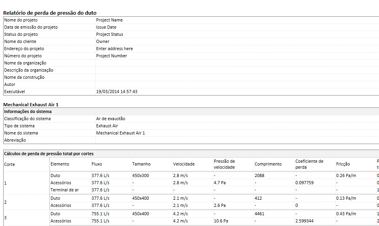Click the "Autor" label
Image resolution: width=379 pixels, height=226 pixels.
coord(10,84)
